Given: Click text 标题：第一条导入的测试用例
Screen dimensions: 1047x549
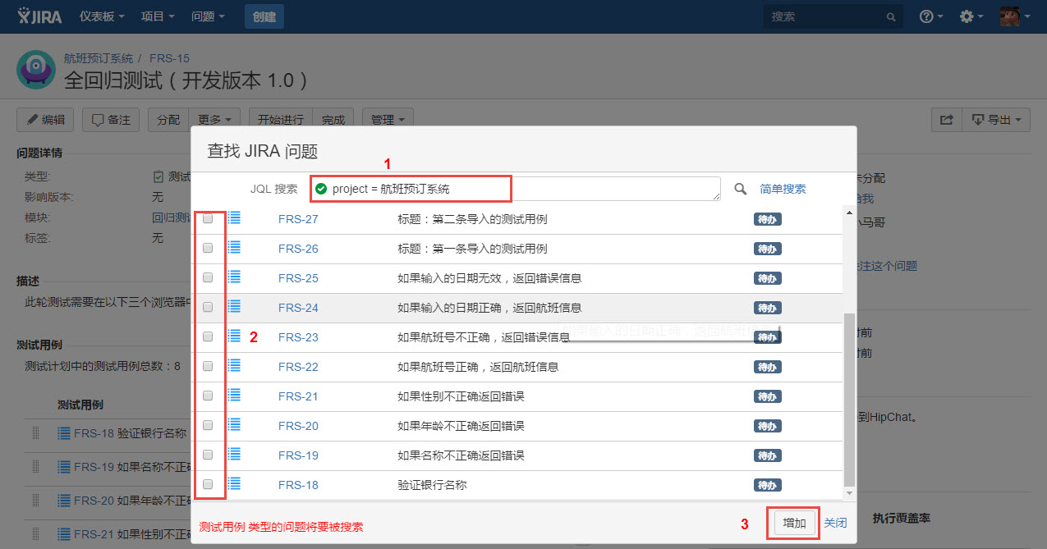Looking at the screenshot, I should 472,249.
